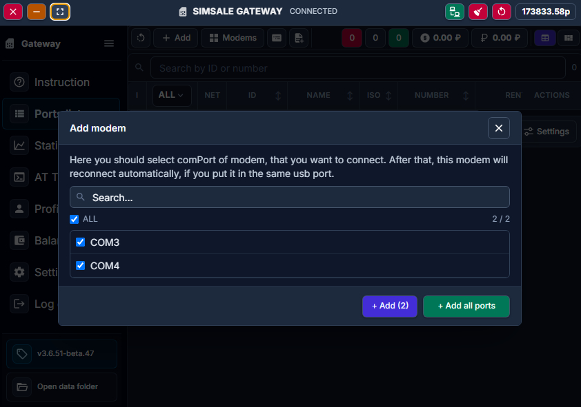The image size is (581, 407).
Task: Click the network connection icon in title bar
Action: pyautogui.click(x=454, y=12)
